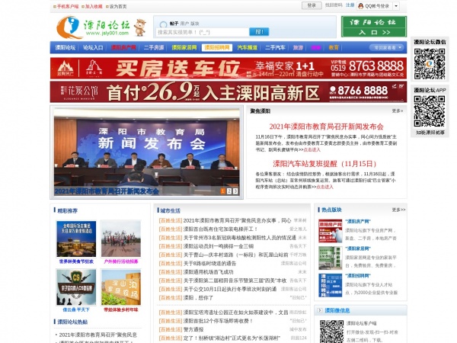Click the 溧阳微信息 header arrow icon
457x343 pixels.
[320, 310]
